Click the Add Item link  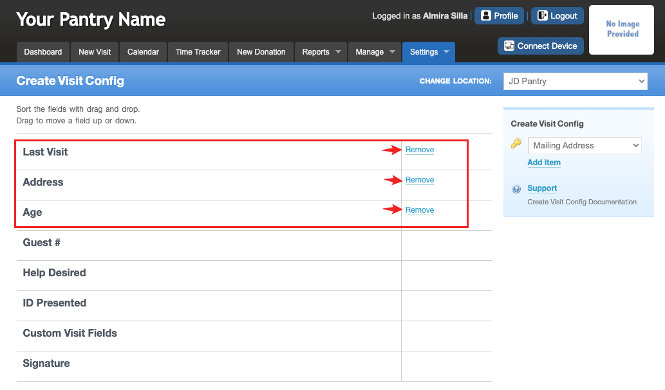pyautogui.click(x=544, y=162)
